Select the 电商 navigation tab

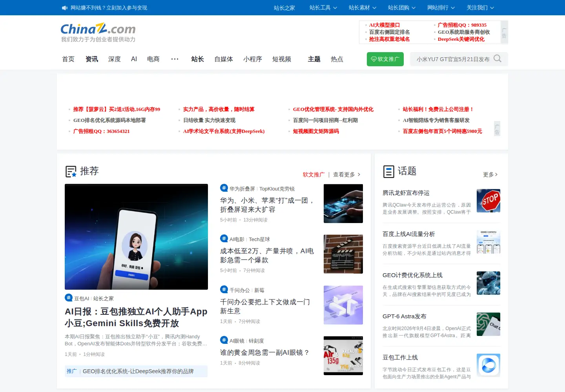coord(153,59)
